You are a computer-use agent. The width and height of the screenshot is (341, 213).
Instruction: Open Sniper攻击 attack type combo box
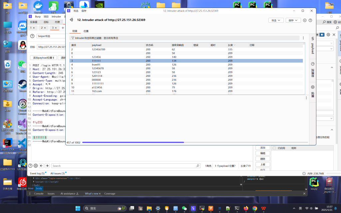(x=51, y=36)
